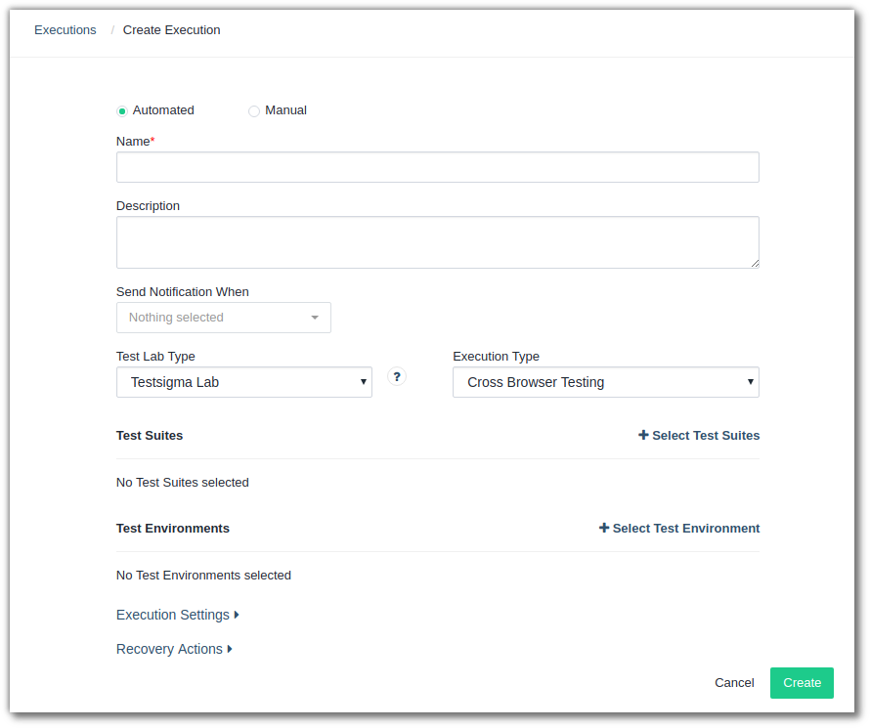Click the Description field resize handle
Image resolution: width=870 pixels, height=728 pixels.
click(x=755, y=264)
